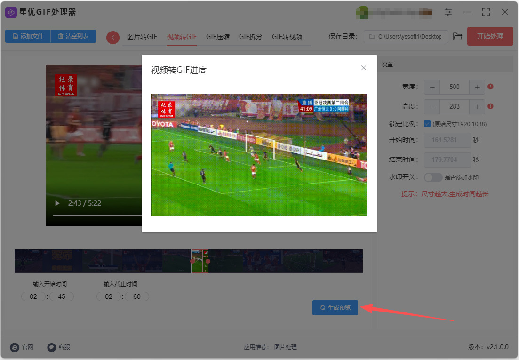519x360 pixels.
Task: Uncheck the 锁定比例 checkbox
Action: (x=427, y=124)
